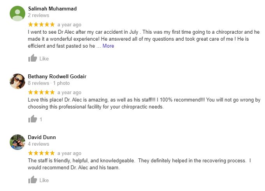View Bethany's 8 reviews · 1 photo
The height and width of the screenshot is (191, 265).
click(49, 83)
